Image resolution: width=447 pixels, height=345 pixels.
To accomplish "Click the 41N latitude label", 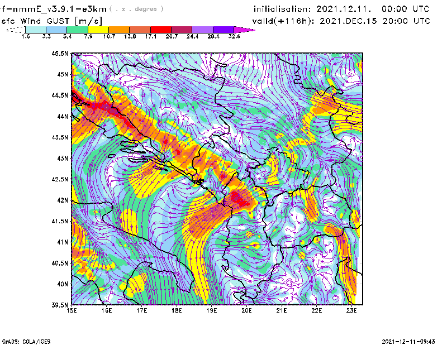I will (x=63, y=242).
